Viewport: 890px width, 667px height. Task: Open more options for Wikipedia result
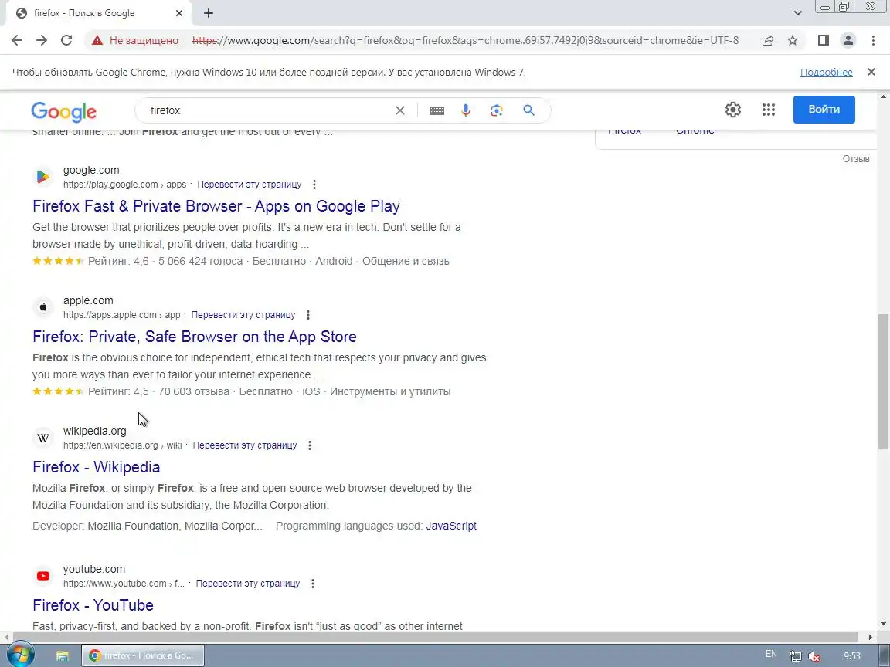310,445
